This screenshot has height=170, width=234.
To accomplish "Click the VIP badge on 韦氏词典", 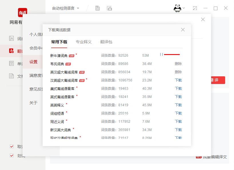I will point(69,64).
